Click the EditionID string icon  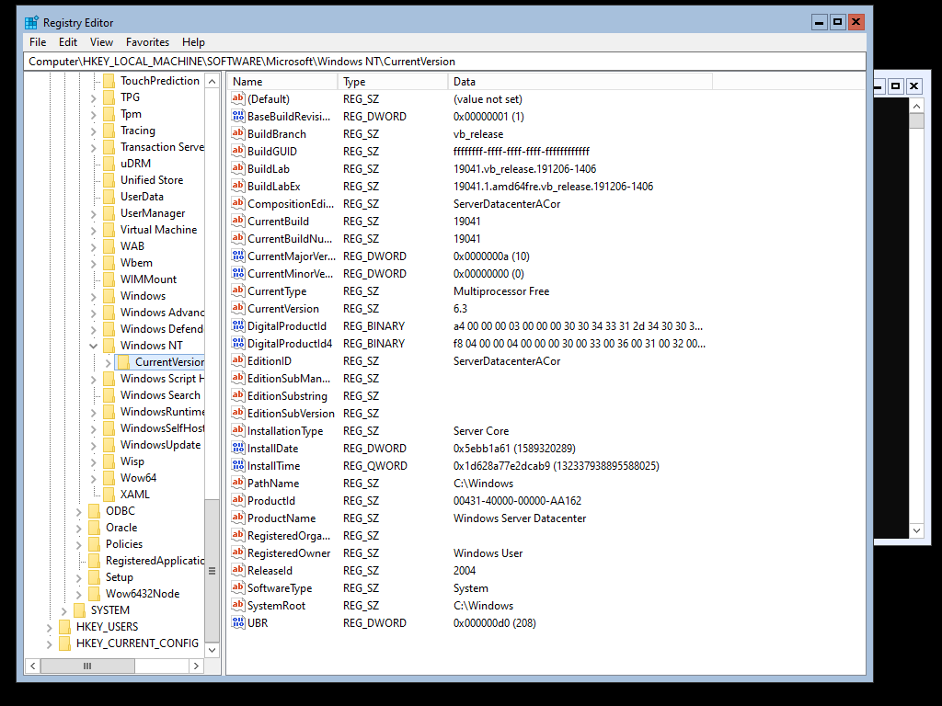click(x=238, y=360)
